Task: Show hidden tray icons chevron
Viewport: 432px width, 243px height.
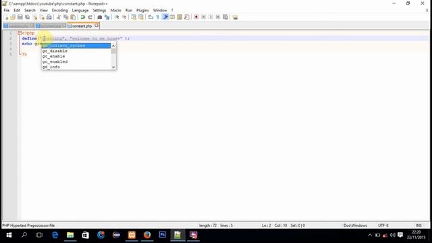Action: (370, 235)
